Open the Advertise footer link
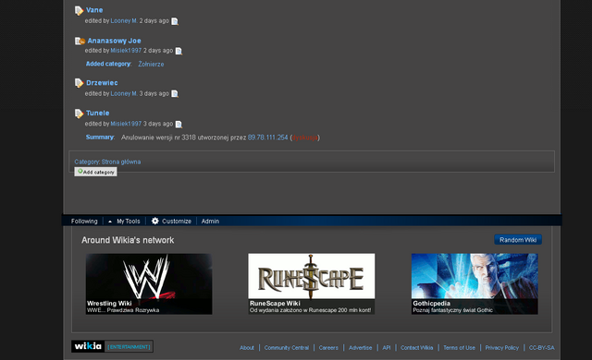 tap(360, 348)
